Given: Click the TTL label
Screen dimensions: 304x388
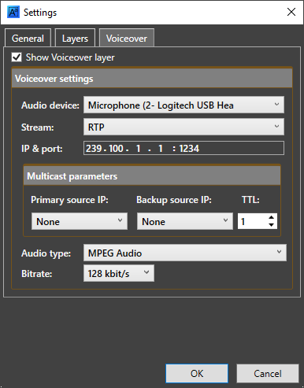Looking at the screenshot, I should 250,200.
